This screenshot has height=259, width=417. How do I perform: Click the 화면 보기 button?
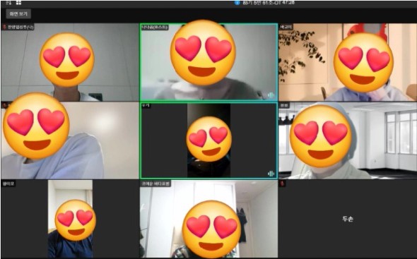click(x=18, y=14)
